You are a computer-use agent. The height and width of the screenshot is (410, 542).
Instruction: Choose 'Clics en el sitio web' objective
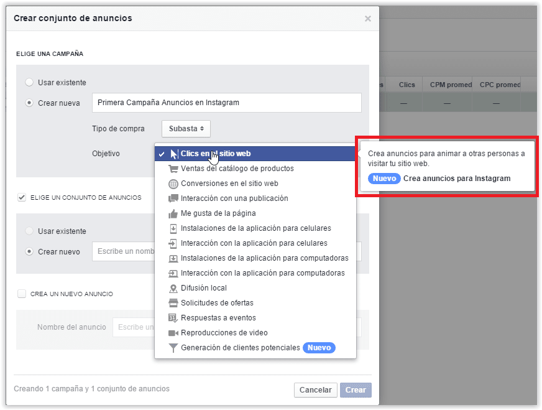(x=216, y=154)
